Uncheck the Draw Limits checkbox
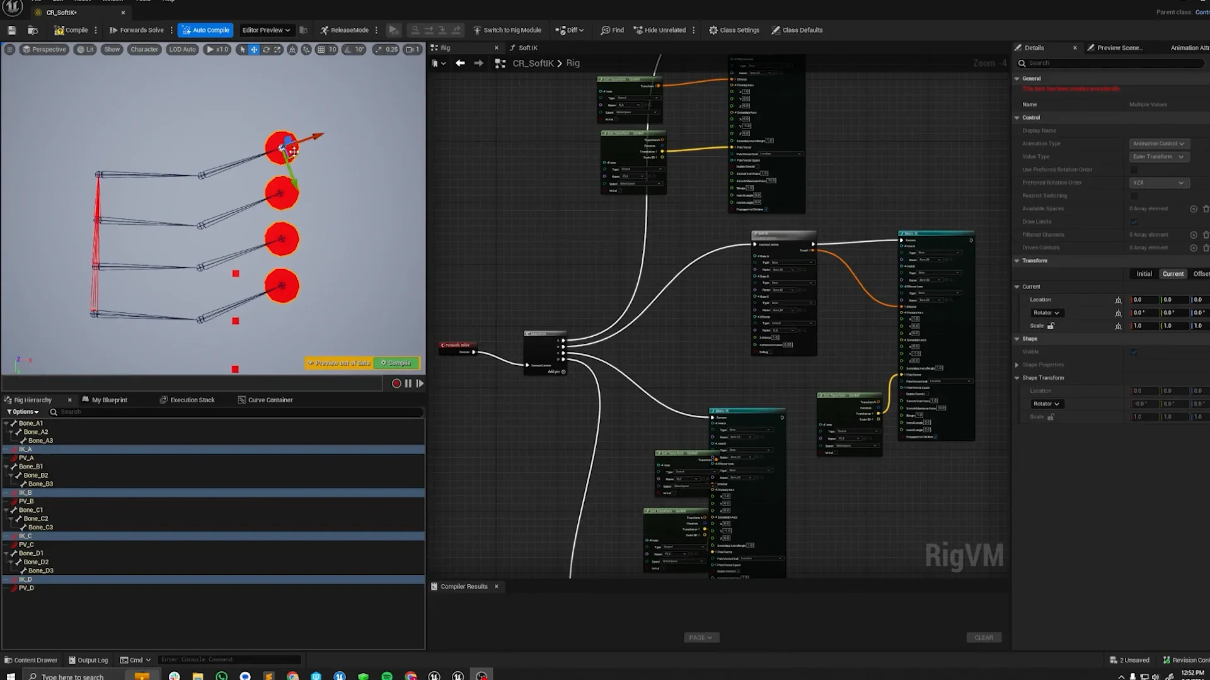The width and height of the screenshot is (1210, 680). [x=1134, y=222]
